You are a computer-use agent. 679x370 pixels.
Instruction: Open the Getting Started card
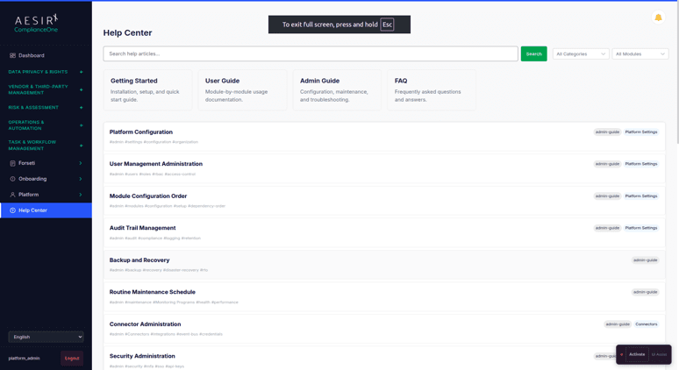[147, 90]
